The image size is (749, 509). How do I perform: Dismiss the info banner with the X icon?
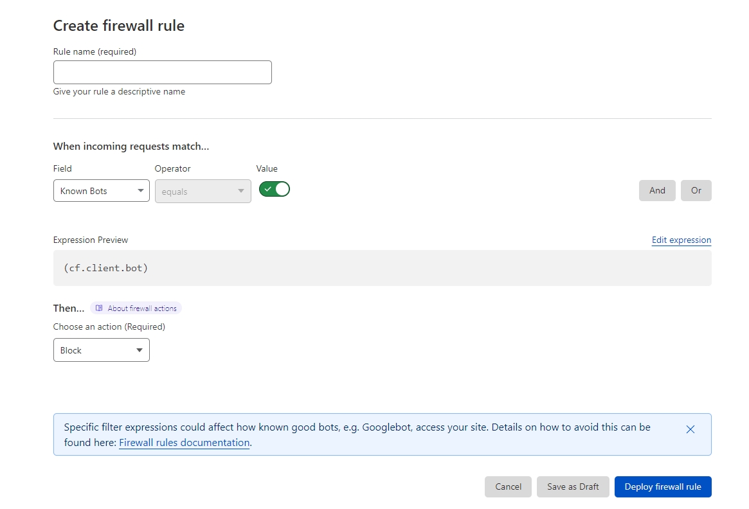tap(690, 429)
